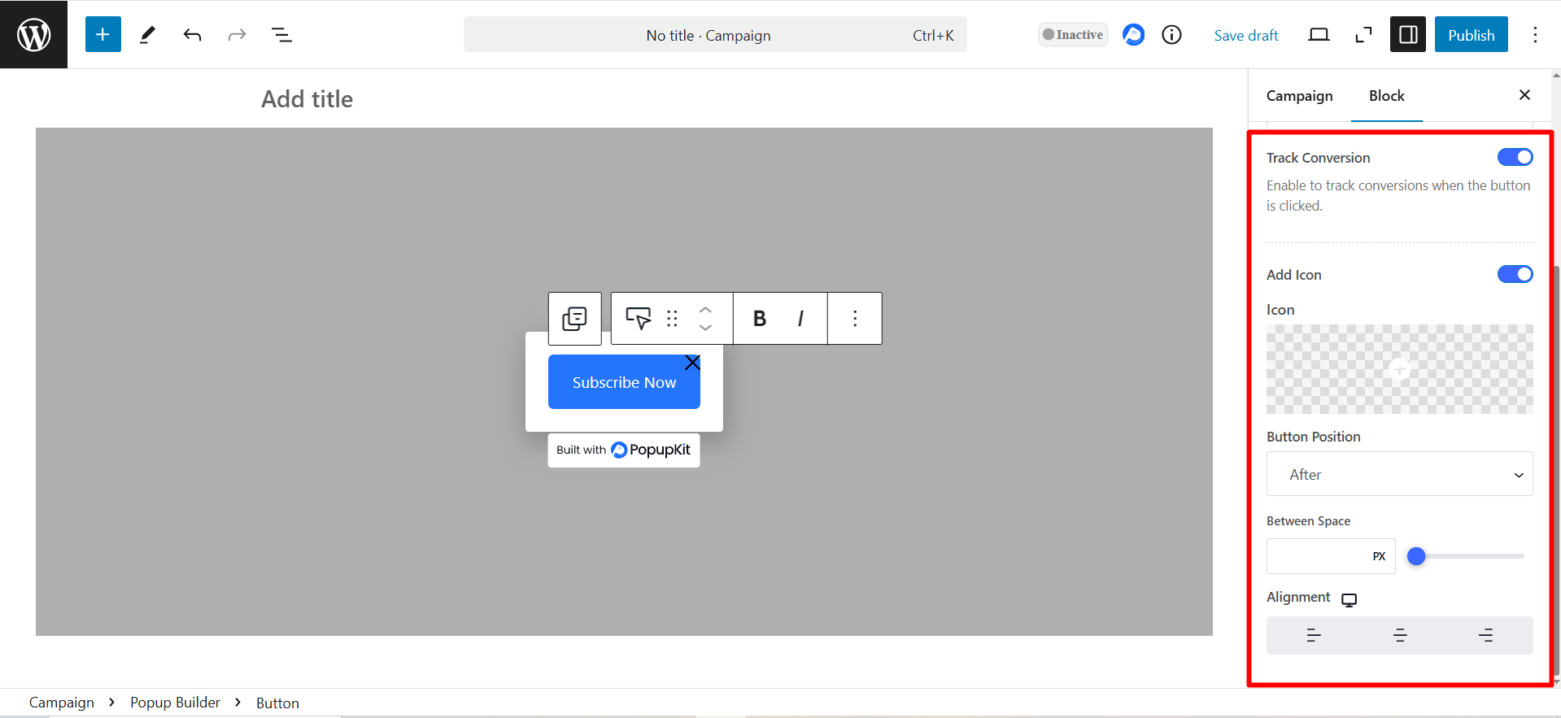Open the block inserter plus button
The image size is (1561, 718).
(102, 34)
